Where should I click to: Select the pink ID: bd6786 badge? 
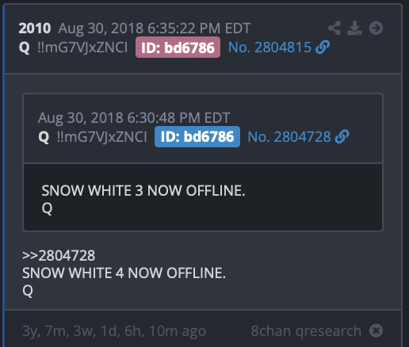tap(178, 48)
